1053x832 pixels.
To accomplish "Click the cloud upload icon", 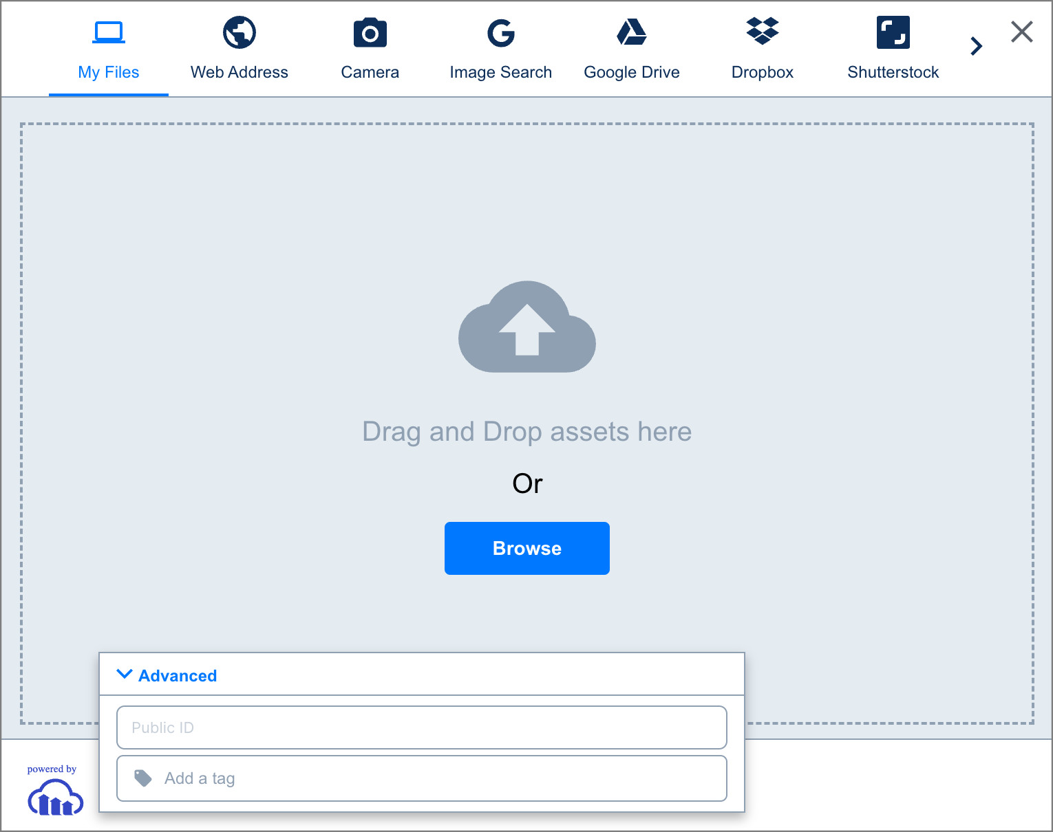I will pos(527,327).
